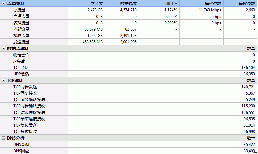This screenshot has width=258, height=154.
Task: Click the 51,014 value
Action: pos(249,125)
